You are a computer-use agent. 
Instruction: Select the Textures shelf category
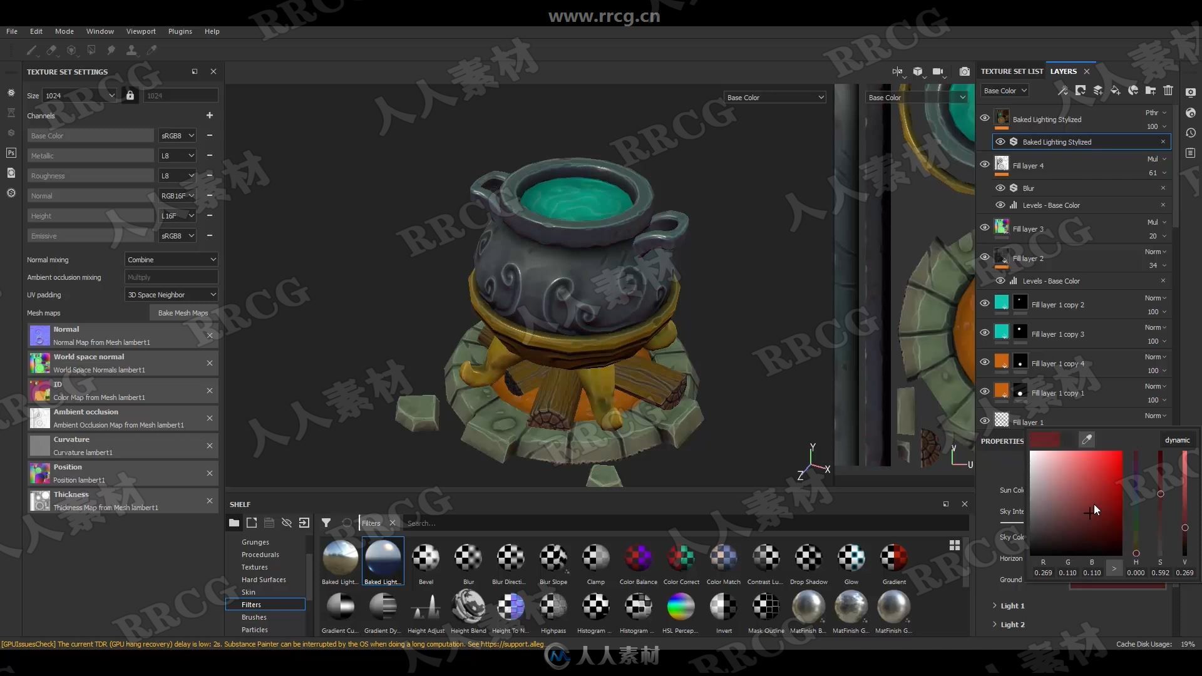coord(254,567)
